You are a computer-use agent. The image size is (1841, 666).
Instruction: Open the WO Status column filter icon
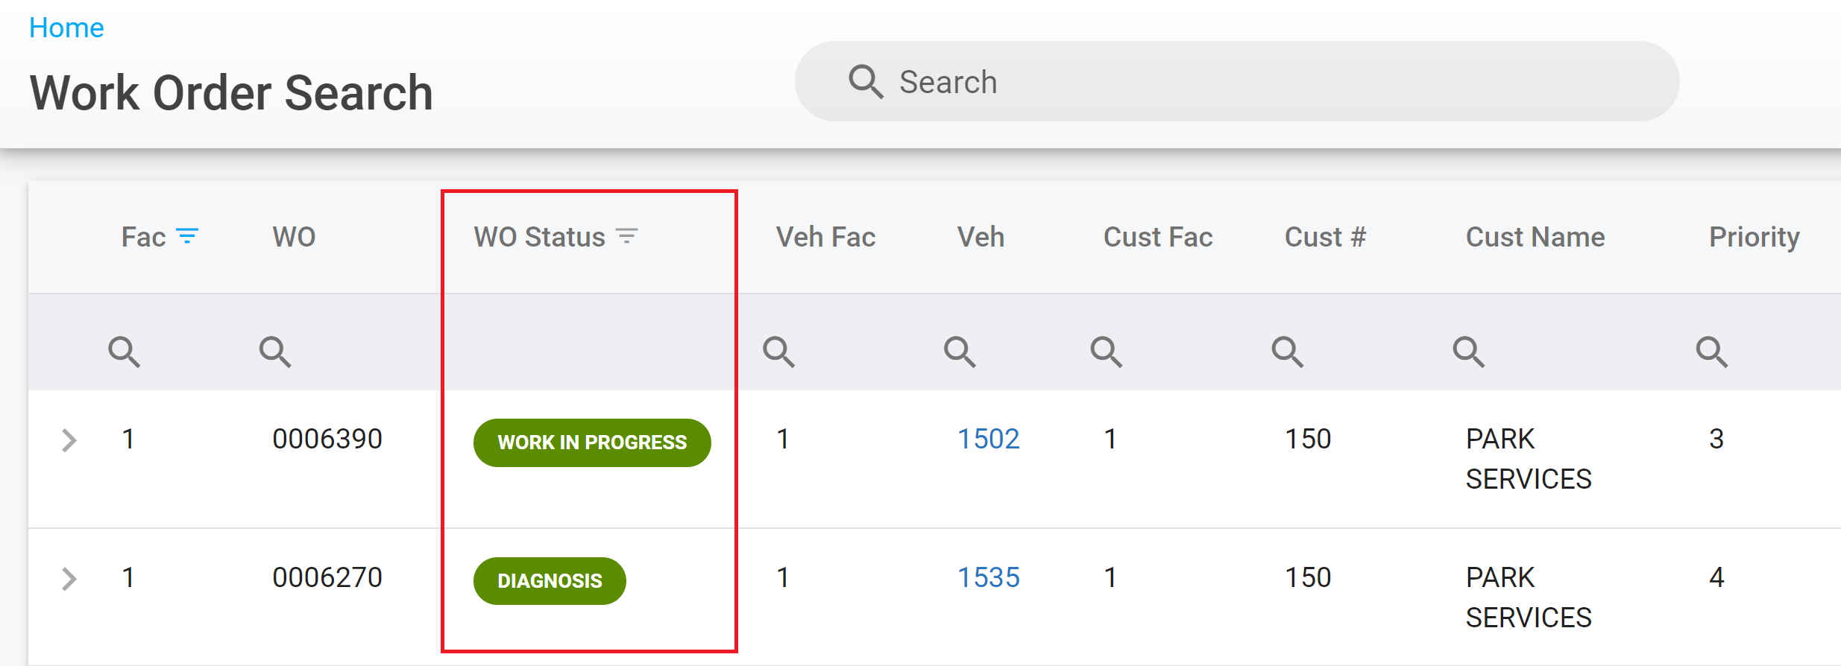[x=626, y=237]
